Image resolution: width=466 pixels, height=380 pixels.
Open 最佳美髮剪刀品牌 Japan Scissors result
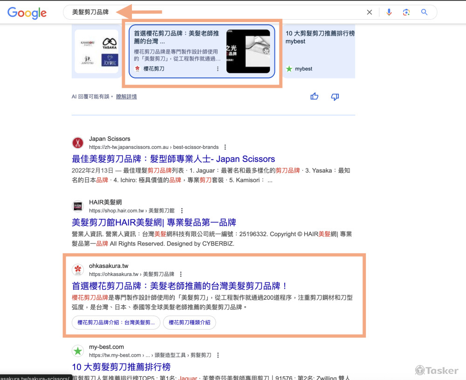tap(173, 159)
